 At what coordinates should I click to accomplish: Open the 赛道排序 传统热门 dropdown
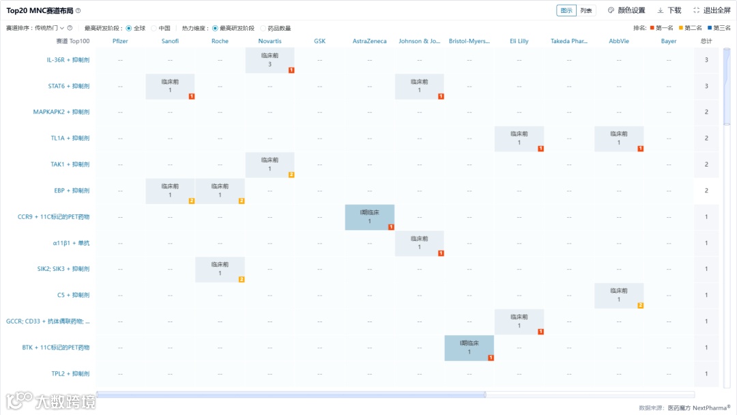49,28
